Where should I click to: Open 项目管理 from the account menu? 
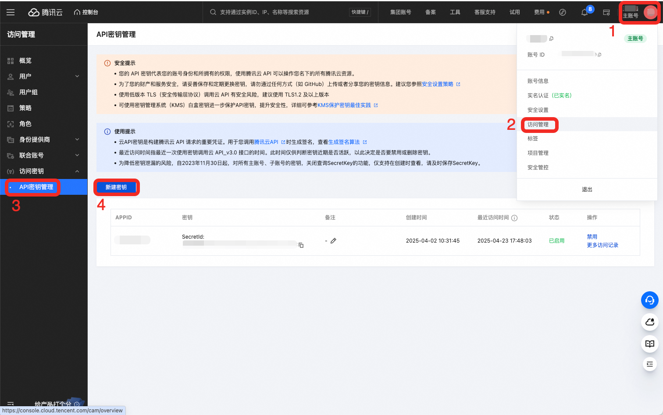pyautogui.click(x=538, y=153)
